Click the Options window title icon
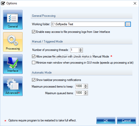Image resolution: width=139 pixels, height=126 pixels. (x=3, y=3)
